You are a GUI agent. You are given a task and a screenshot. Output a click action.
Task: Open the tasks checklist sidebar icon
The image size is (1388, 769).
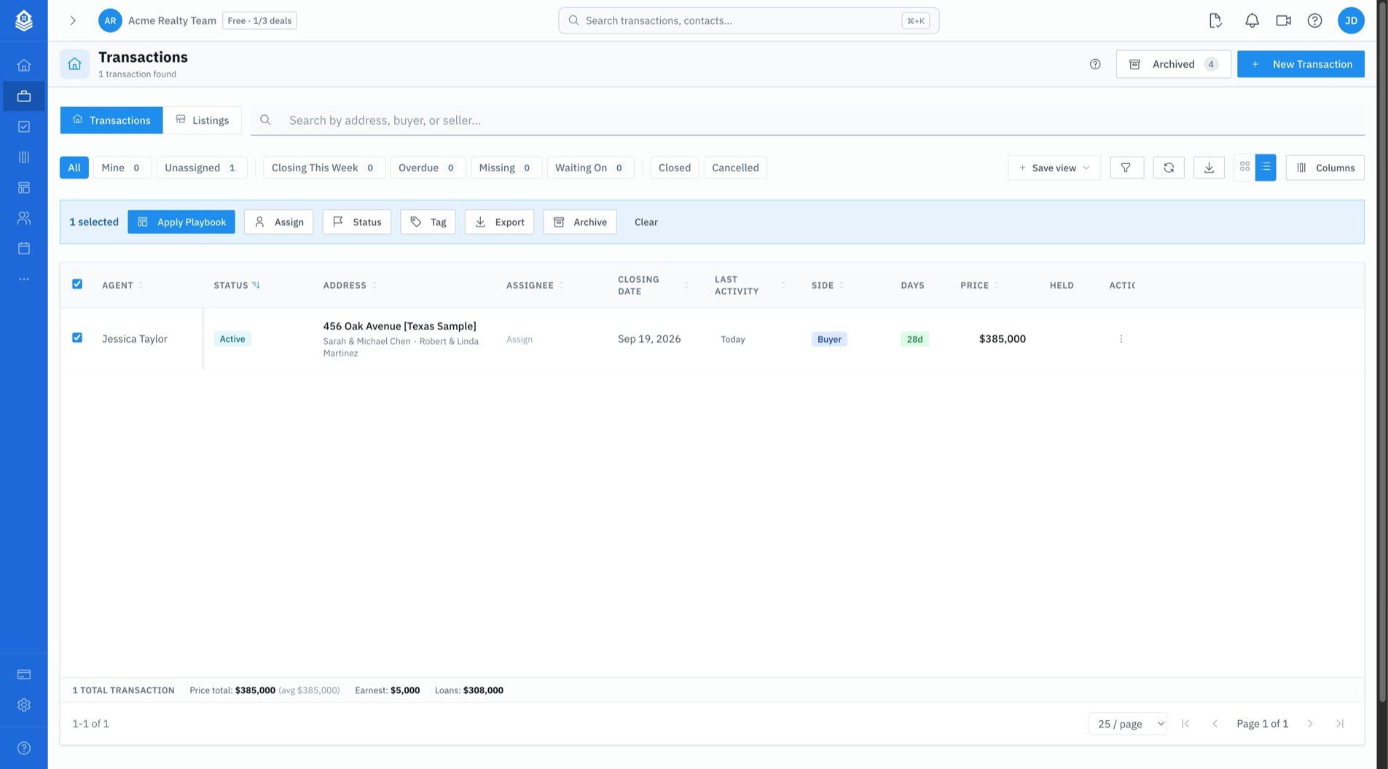24,127
